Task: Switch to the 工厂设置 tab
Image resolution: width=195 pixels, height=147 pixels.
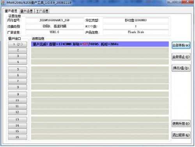Action: [x=42, y=11]
